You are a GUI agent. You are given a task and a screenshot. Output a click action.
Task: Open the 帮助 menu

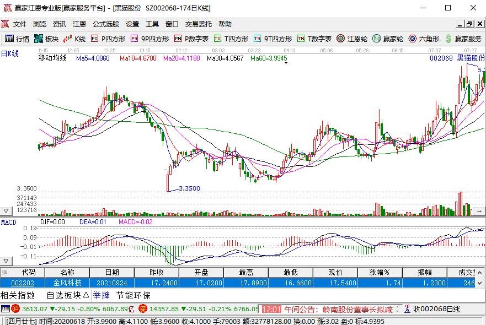click(225, 24)
